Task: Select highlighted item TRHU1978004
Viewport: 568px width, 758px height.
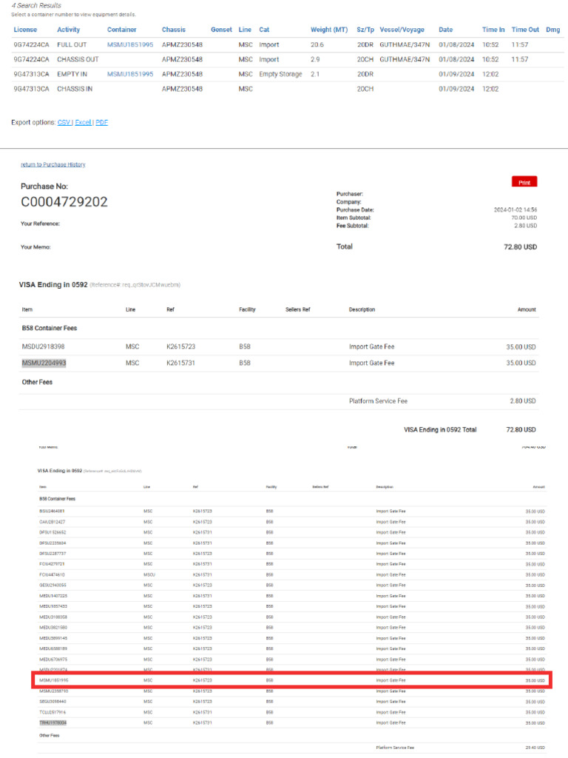Action: tap(53, 722)
